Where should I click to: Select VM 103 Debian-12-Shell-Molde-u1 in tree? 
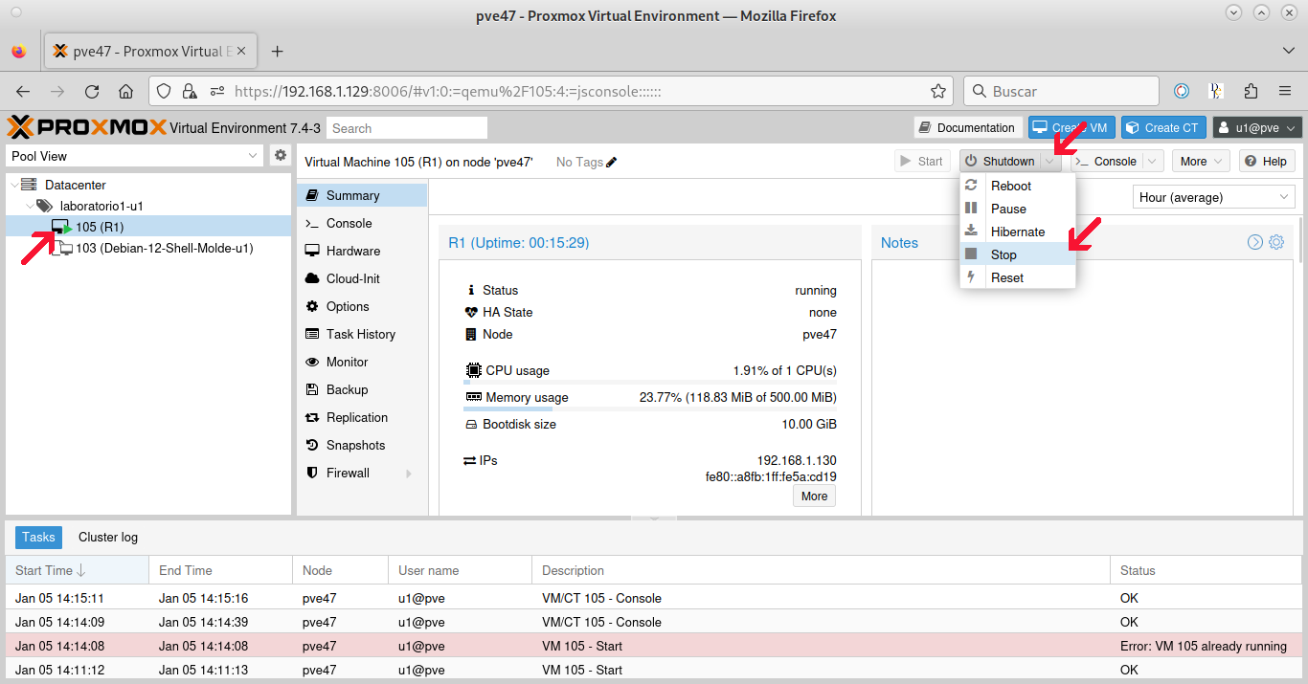coord(147,248)
